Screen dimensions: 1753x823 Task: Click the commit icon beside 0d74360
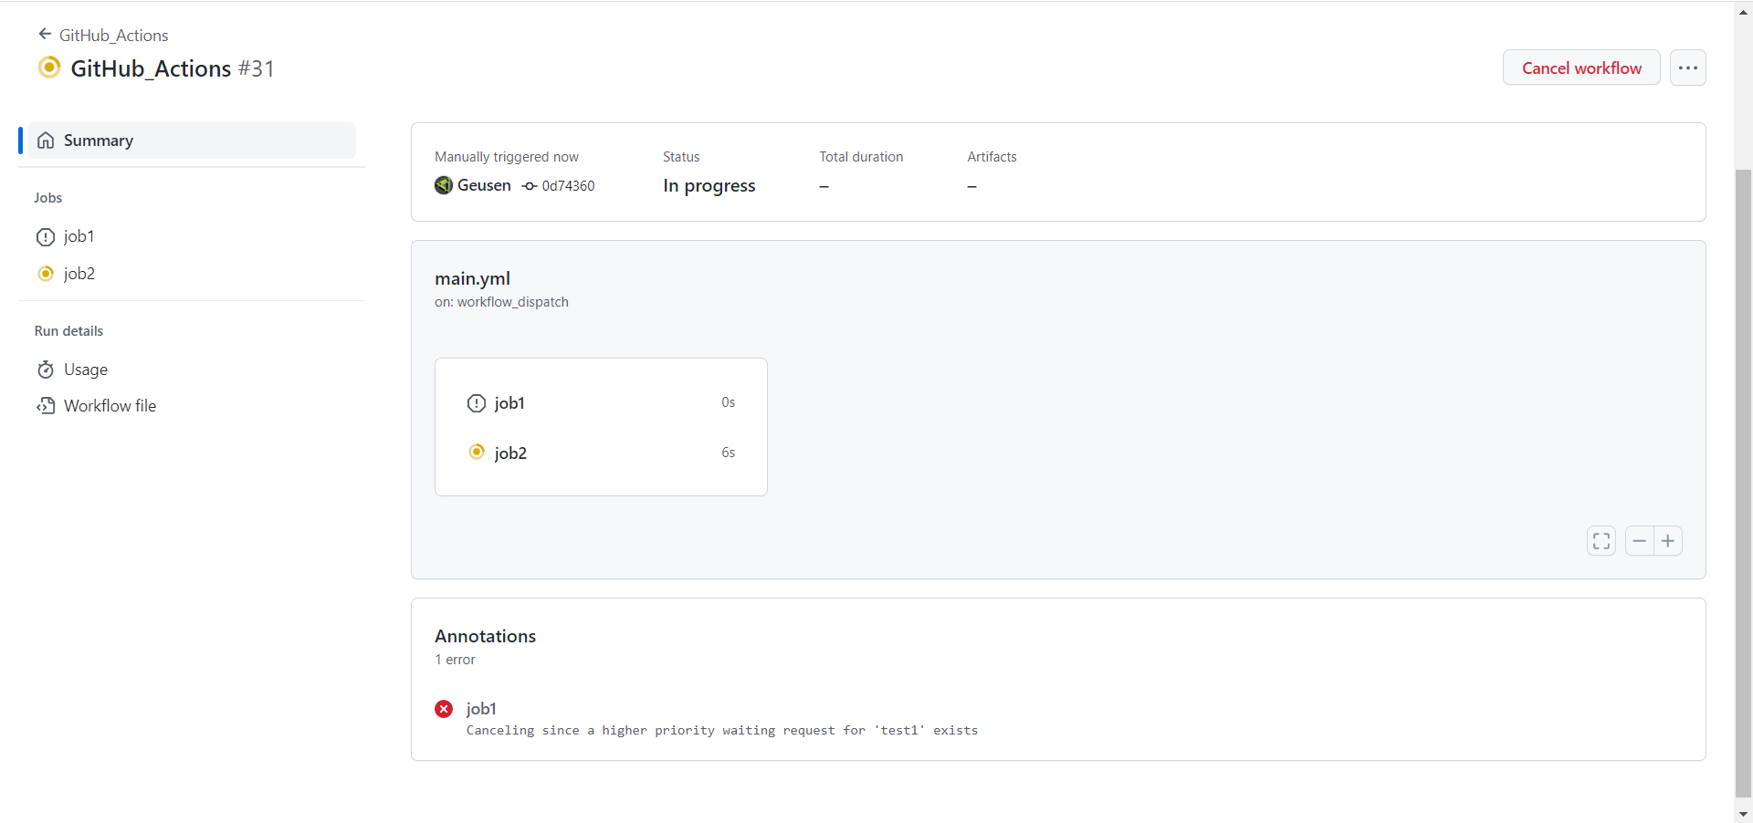coord(530,186)
